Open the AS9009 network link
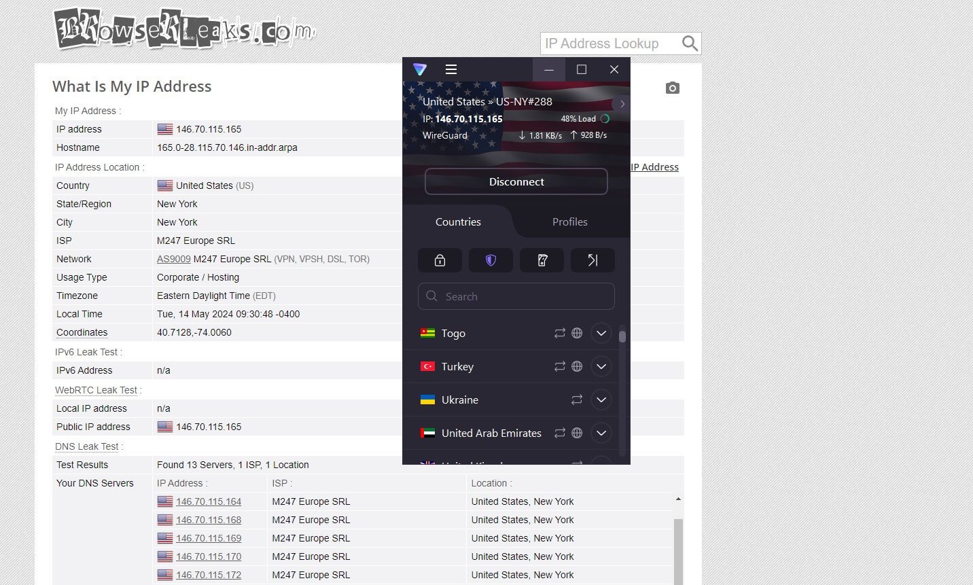The height and width of the screenshot is (585, 973). 174,259
